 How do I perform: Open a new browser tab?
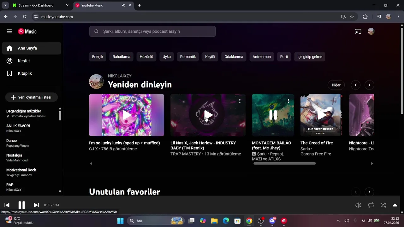coord(140,5)
